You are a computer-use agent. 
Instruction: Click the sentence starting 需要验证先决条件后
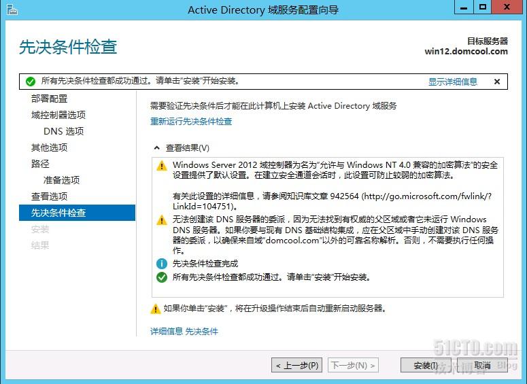coord(273,106)
